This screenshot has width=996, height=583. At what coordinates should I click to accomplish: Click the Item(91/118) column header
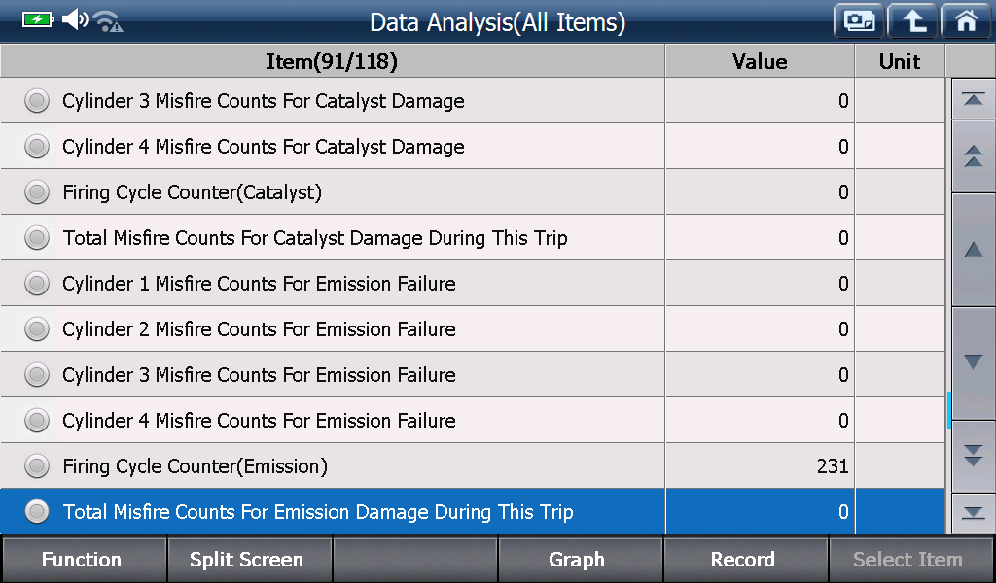click(x=333, y=61)
